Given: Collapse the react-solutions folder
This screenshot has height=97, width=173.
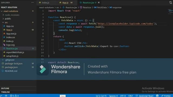Looking at the screenshot, I should point(11,11).
